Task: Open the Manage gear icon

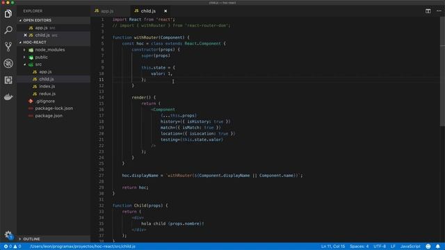Action: click(8, 234)
